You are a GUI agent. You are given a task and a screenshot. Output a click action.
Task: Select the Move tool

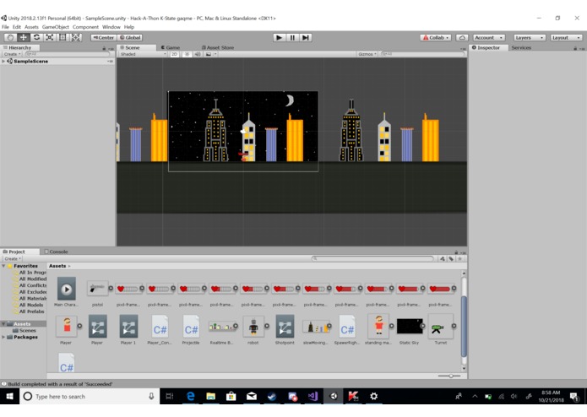pyautogui.click(x=23, y=37)
